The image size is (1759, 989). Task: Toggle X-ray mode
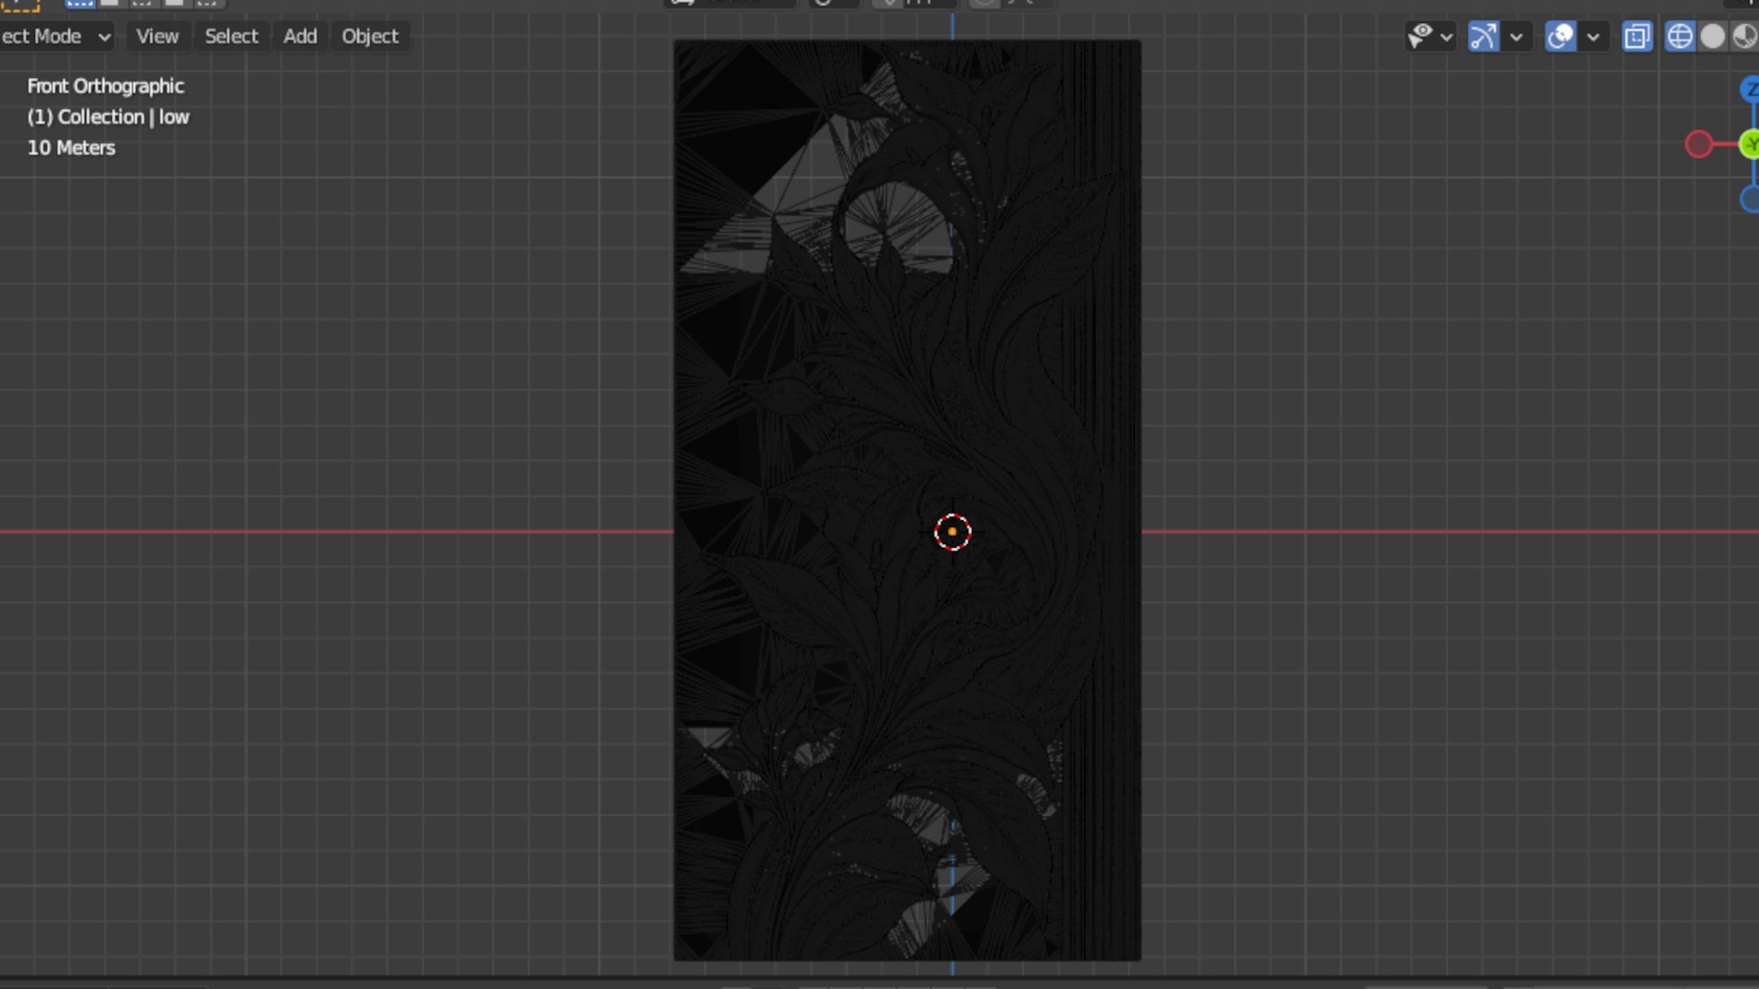coord(1637,37)
